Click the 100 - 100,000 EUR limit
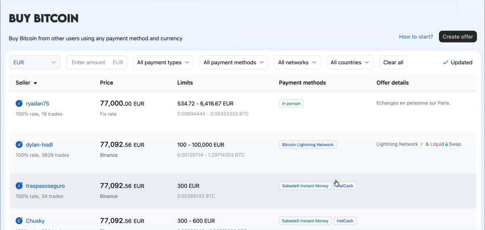 point(201,145)
